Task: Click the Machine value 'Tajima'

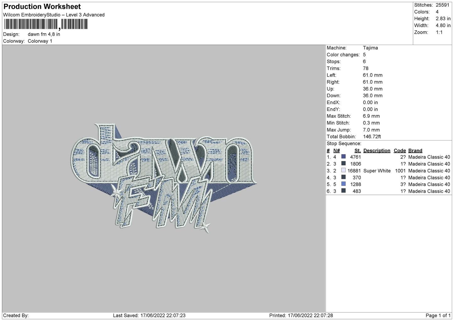Action: pos(370,48)
